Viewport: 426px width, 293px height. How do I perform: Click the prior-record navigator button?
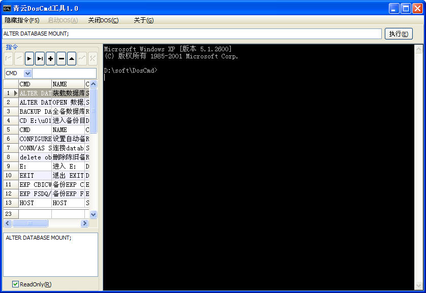pyautogui.click(x=19, y=58)
